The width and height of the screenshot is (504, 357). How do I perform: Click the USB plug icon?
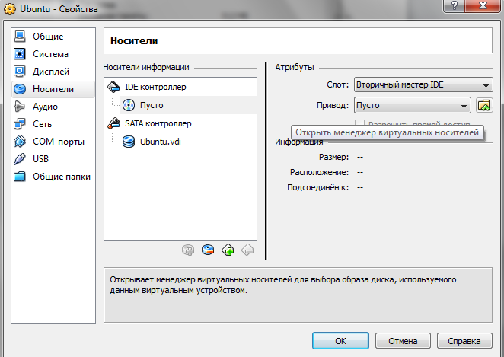pos(20,159)
